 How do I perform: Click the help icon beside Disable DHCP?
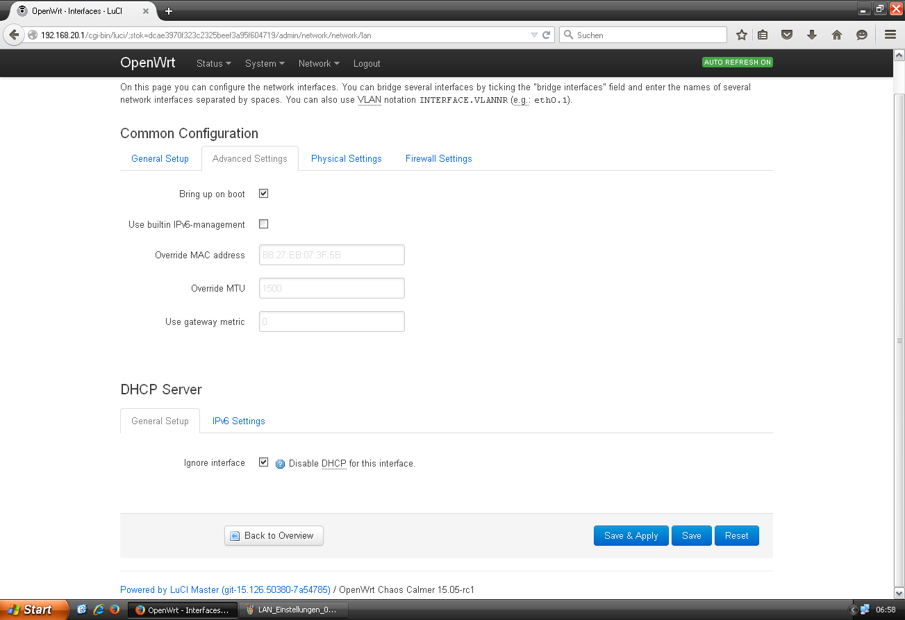[281, 464]
